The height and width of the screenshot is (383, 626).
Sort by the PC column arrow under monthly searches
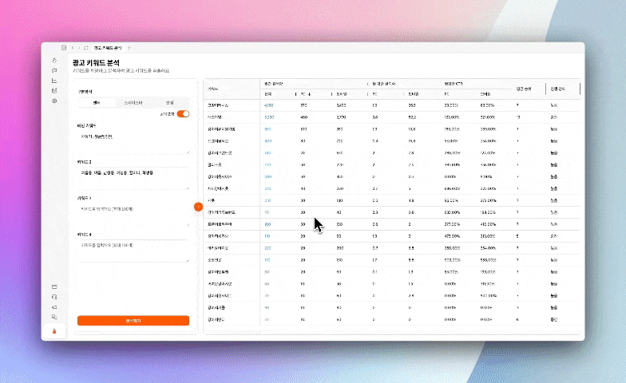click(310, 94)
